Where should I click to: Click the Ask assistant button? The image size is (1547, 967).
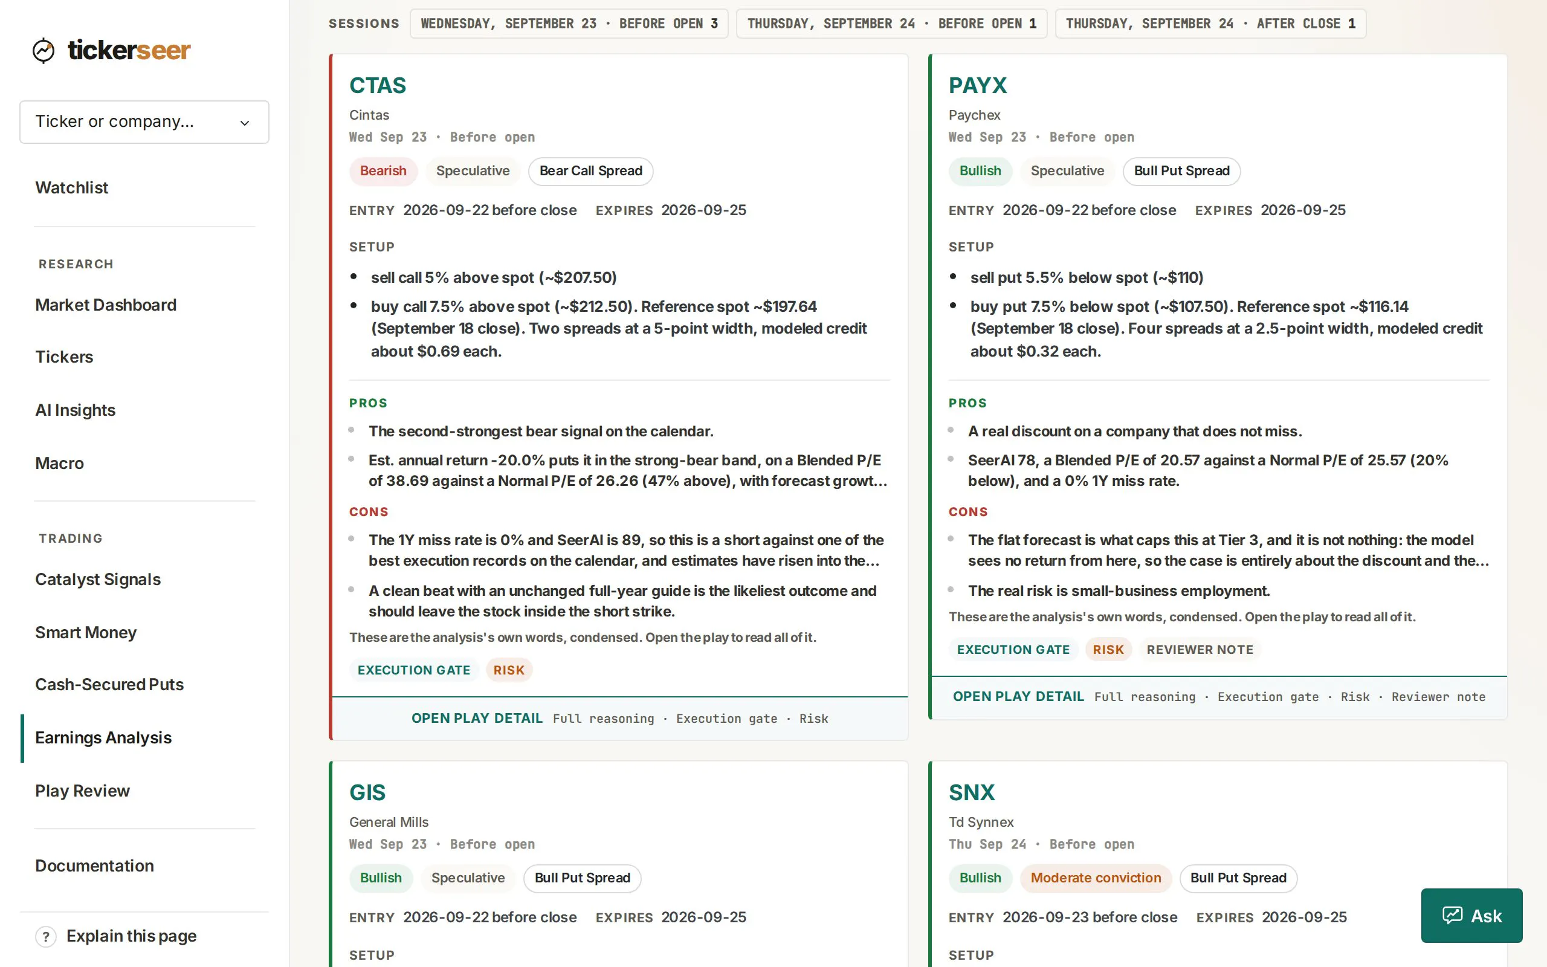1471,916
